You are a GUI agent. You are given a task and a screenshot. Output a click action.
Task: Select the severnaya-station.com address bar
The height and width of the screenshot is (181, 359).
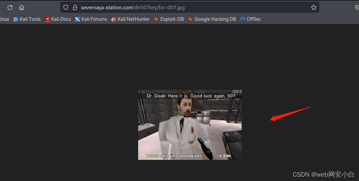(189, 7)
